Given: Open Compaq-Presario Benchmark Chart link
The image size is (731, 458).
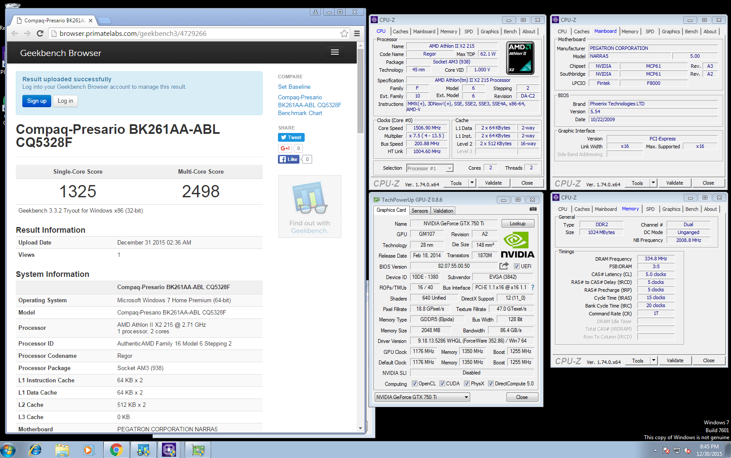Looking at the screenshot, I should (309, 105).
